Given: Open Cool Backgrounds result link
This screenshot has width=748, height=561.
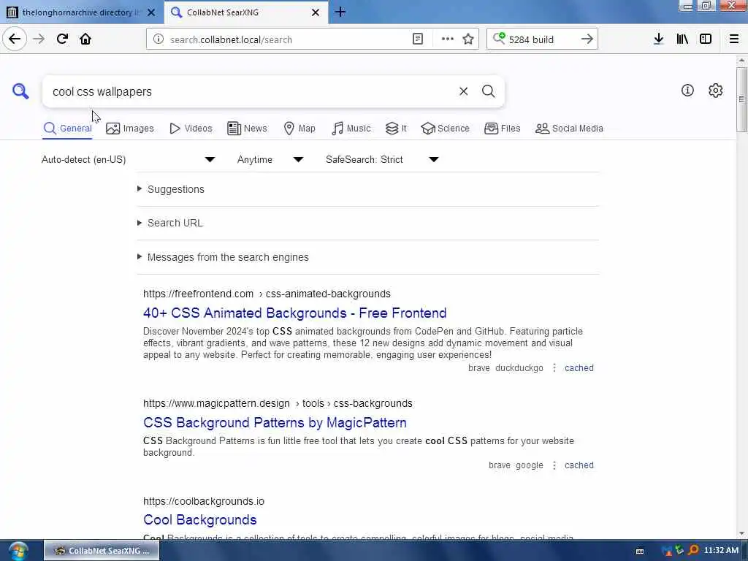Looking at the screenshot, I should click(200, 520).
